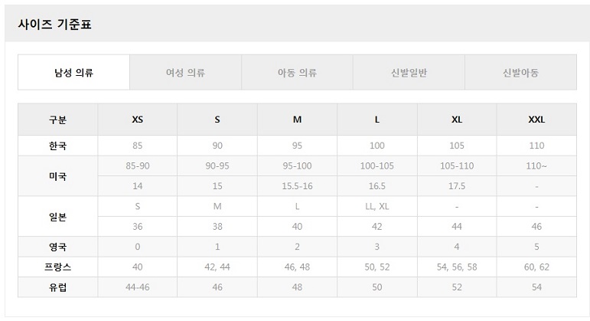Click the 프랑스 row label

pos(57,267)
